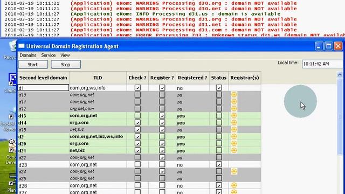Click the registrar icon in row d26
The image size is (345, 194).
pyautogui.click(x=234, y=185)
